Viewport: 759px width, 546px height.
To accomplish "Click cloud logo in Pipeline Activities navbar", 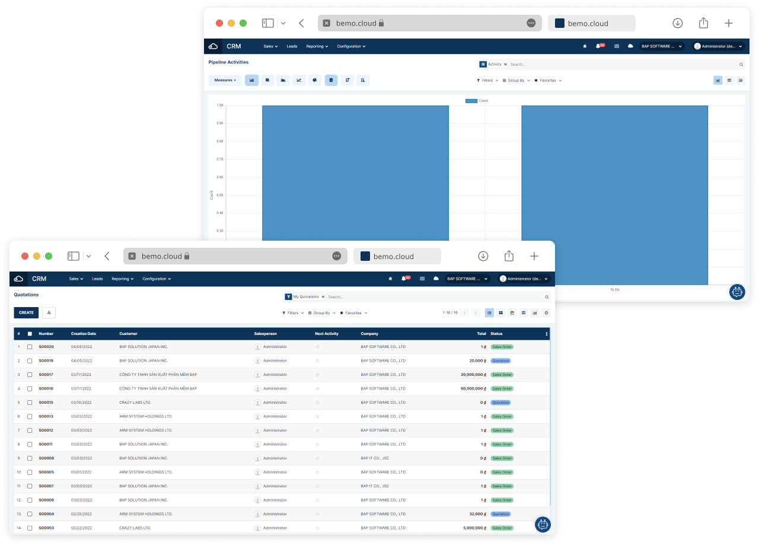I will point(213,46).
